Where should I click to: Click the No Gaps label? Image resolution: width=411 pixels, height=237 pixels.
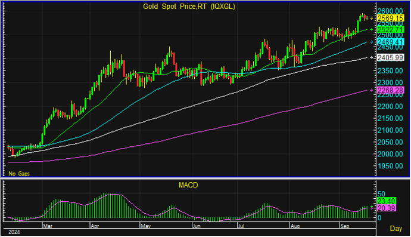coord(19,174)
